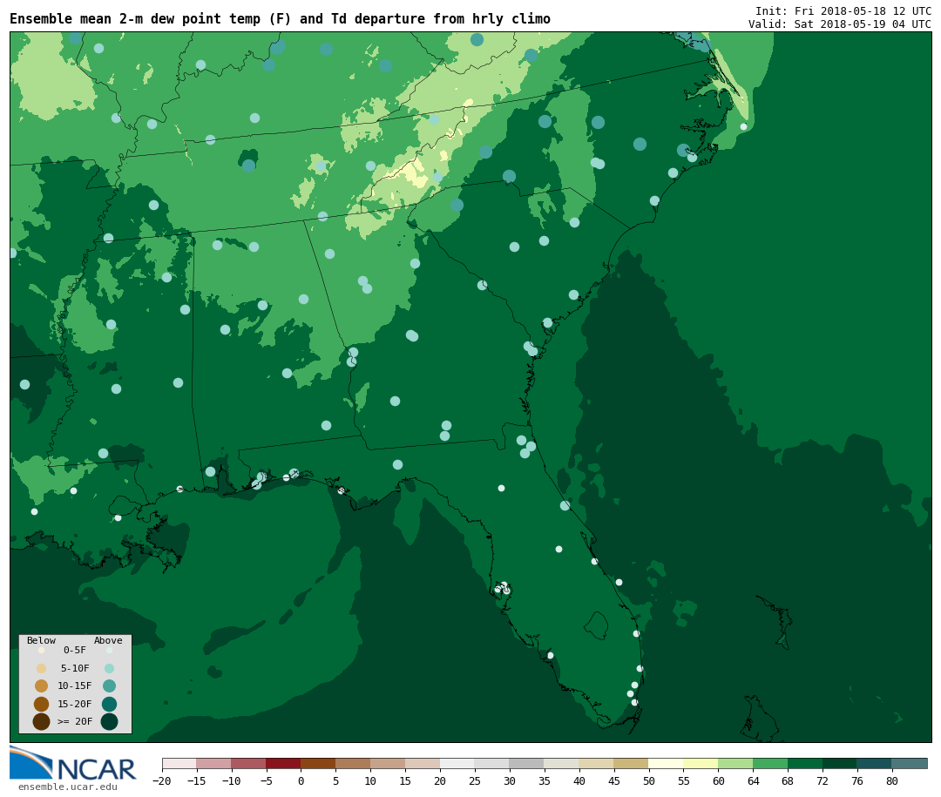Click the colorbar segment between 55 and 60
Image resolution: width=941 pixels, height=797 pixels.
coord(701,763)
